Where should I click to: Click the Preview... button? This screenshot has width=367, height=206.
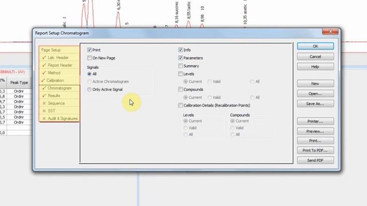click(x=315, y=131)
